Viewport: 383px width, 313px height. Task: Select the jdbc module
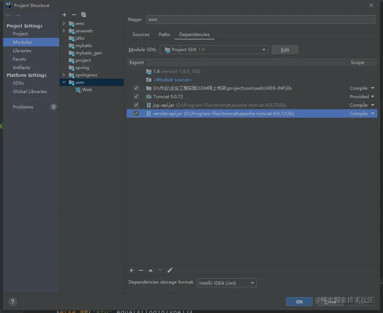[x=80, y=38]
